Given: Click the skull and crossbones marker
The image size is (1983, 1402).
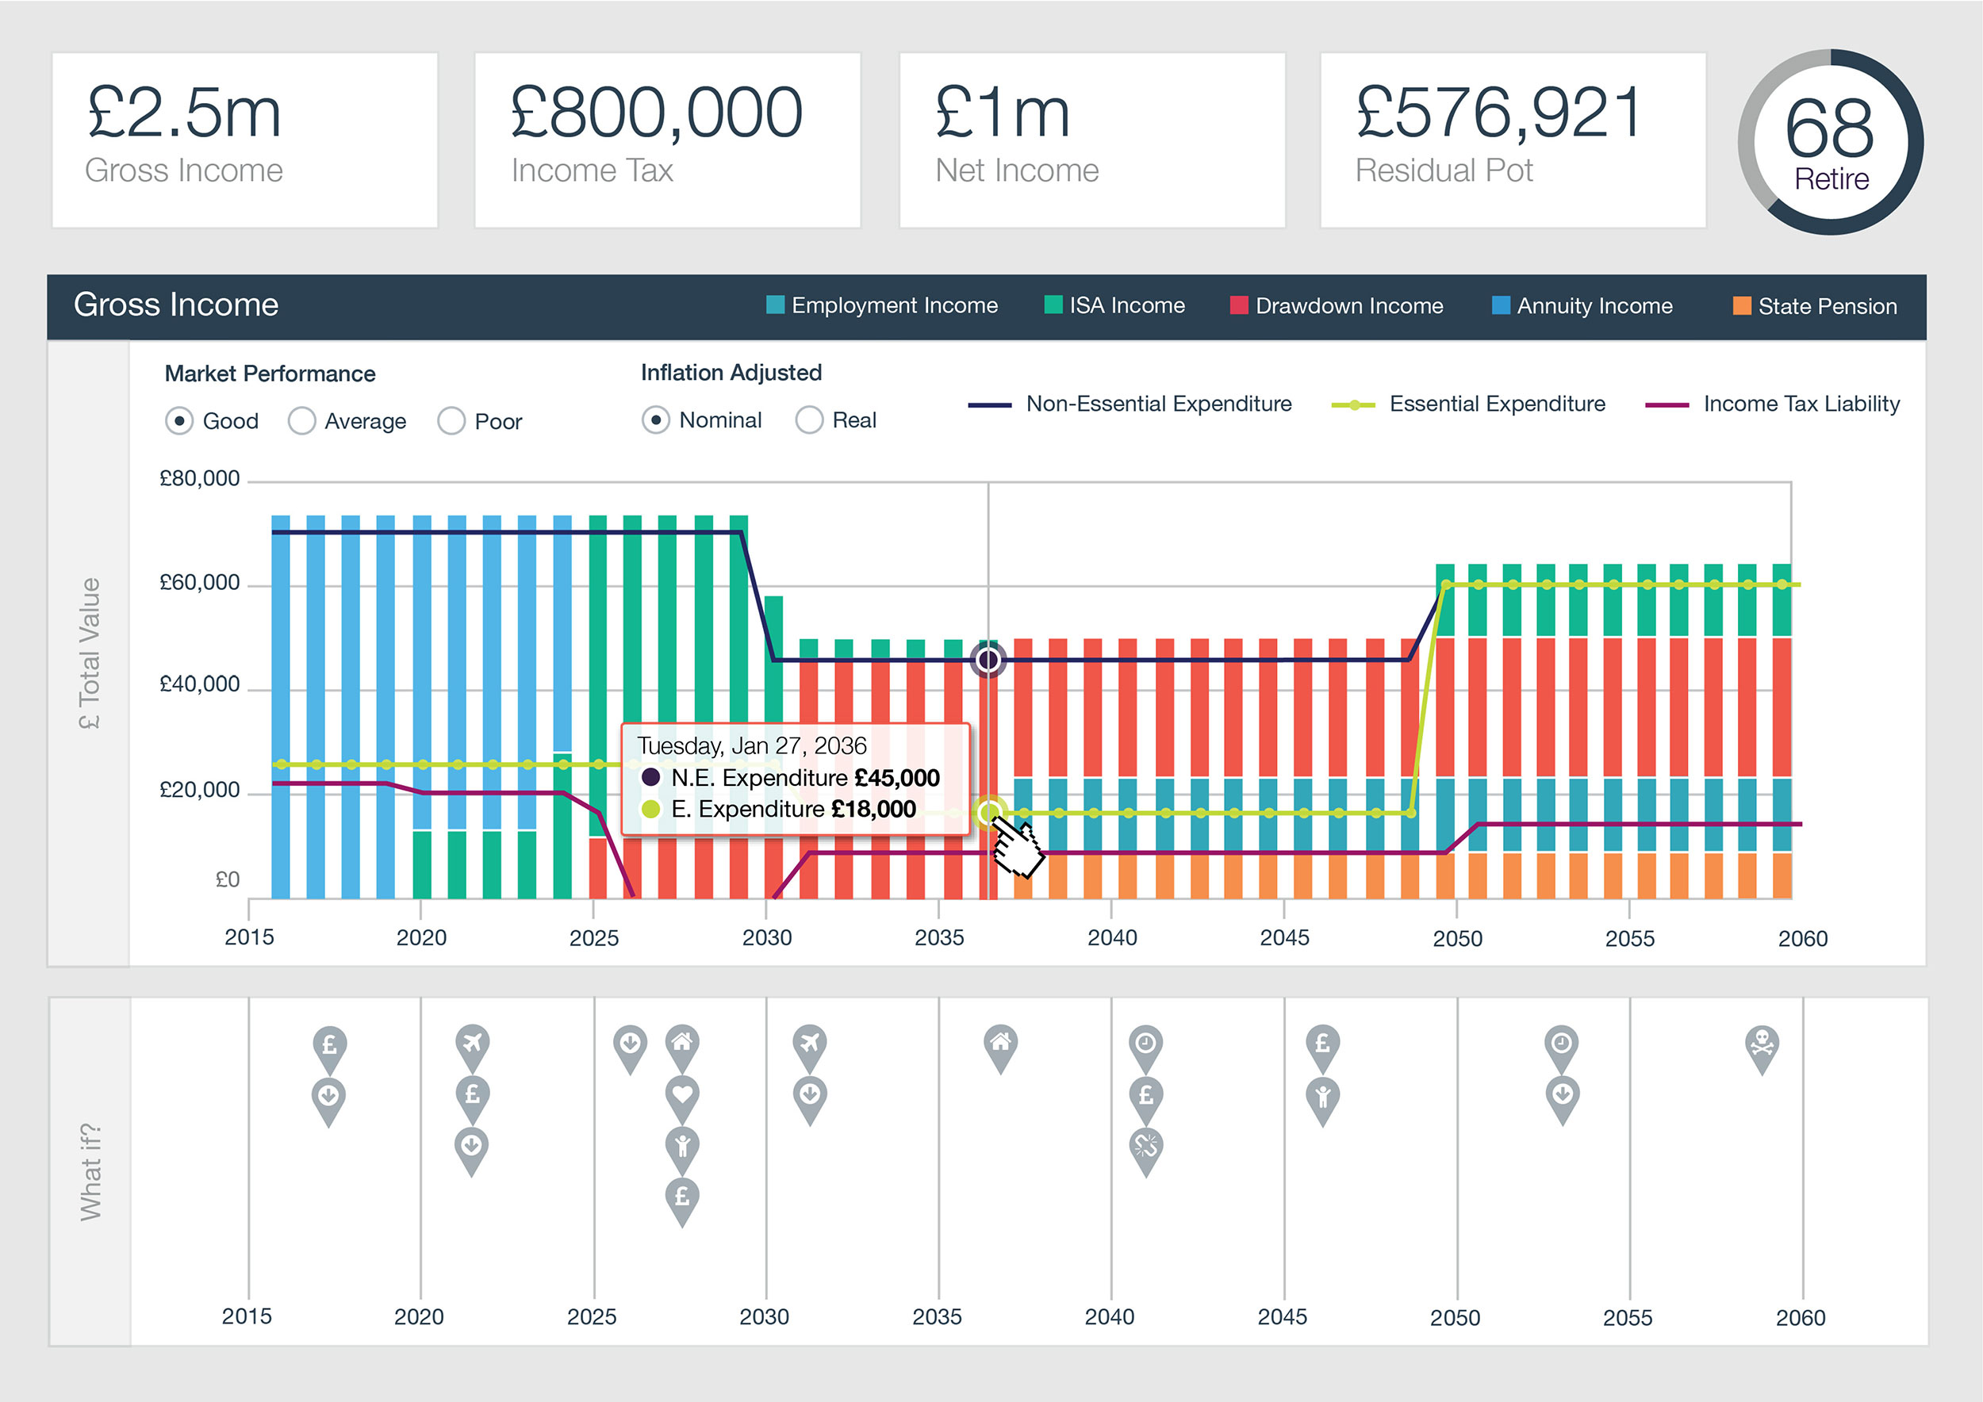Looking at the screenshot, I should tap(1761, 1044).
